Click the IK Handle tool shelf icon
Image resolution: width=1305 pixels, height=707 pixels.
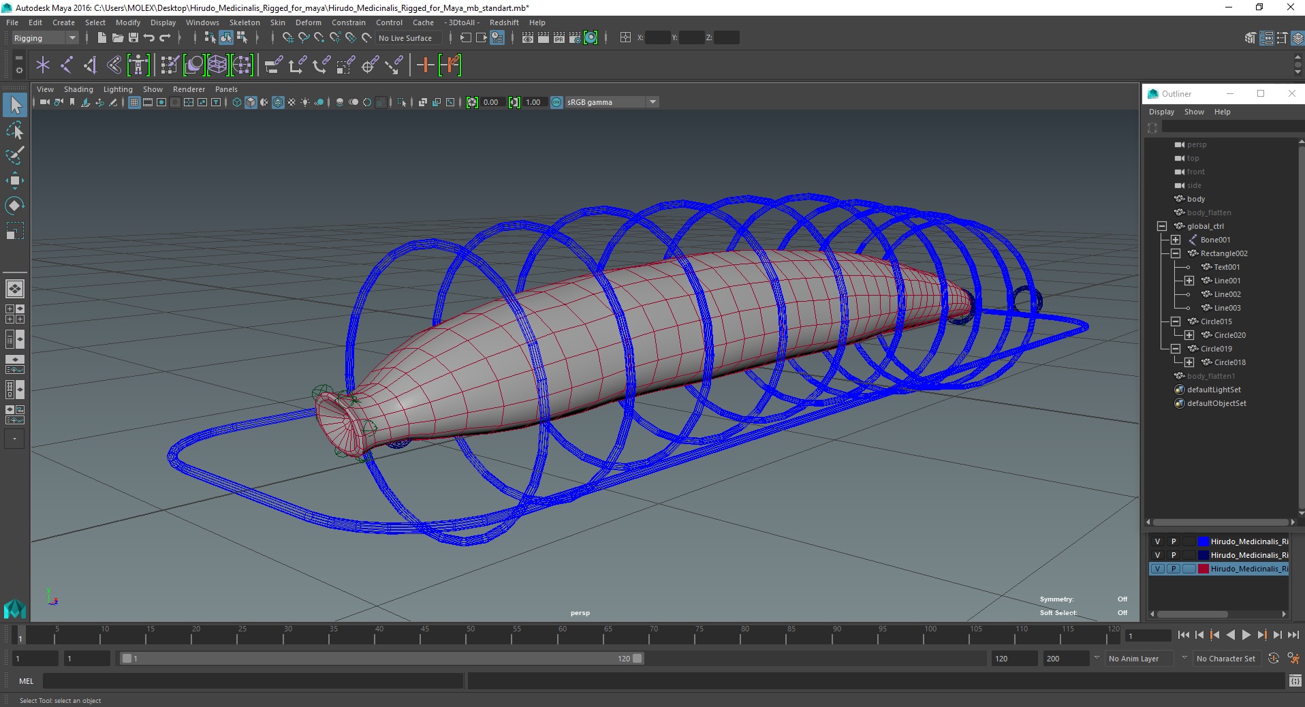[90, 65]
